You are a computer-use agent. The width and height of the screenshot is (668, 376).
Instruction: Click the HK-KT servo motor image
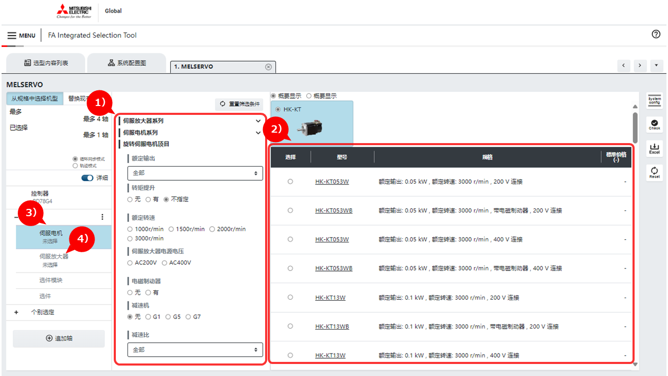click(309, 127)
